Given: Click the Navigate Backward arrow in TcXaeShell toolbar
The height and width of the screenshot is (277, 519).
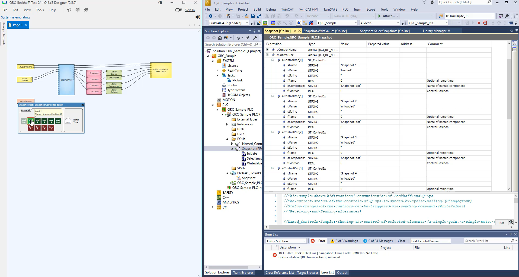Looking at the screenshot, I should [210, 16].
